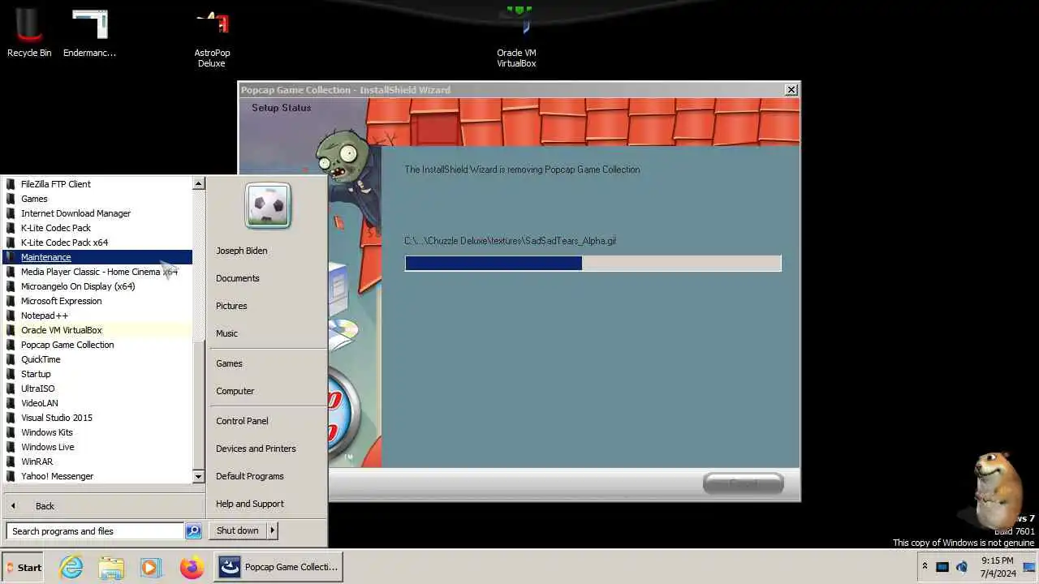Open the Notepad++ program folder
The width and height of the screenshot is (1039, 584).
coord(98,316)
